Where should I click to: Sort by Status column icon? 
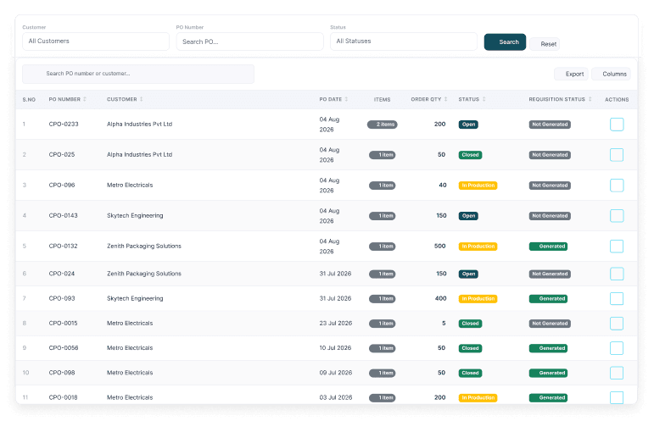point(484,99)
